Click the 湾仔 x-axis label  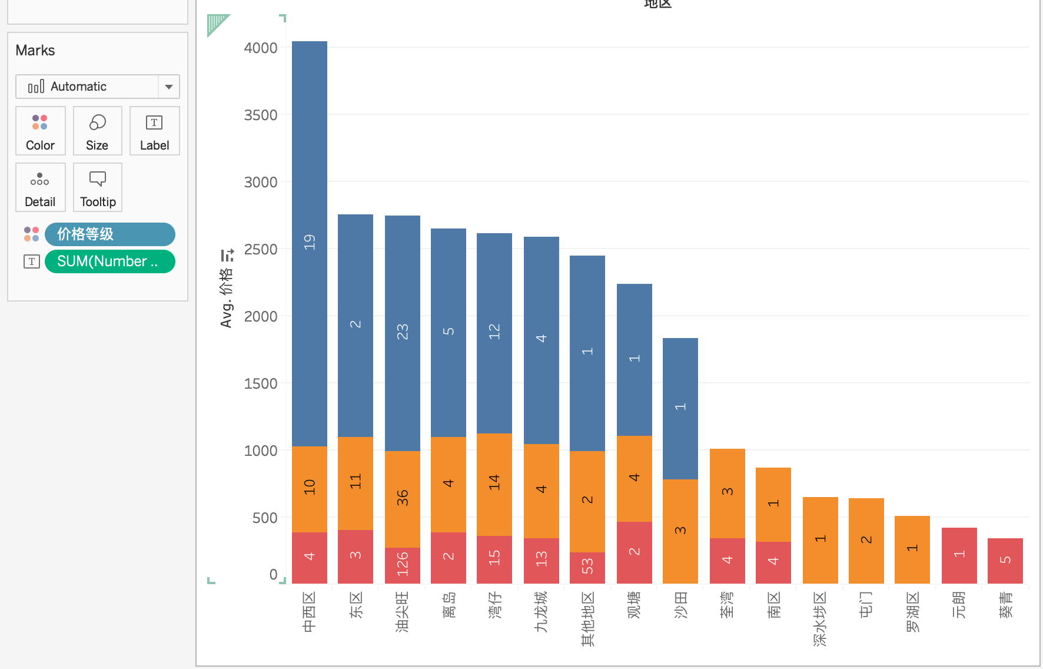pos(494,605)
